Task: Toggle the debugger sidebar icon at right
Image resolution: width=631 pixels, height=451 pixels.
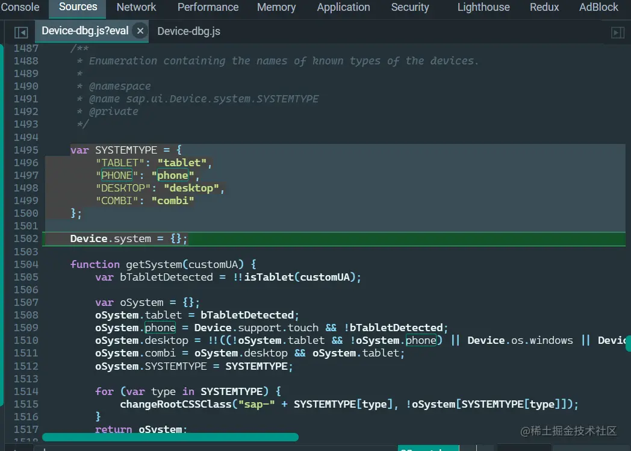Action: (x=617, y=32)
